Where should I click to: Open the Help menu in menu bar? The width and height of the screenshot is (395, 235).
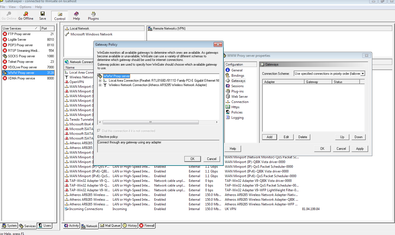(39, 7)
